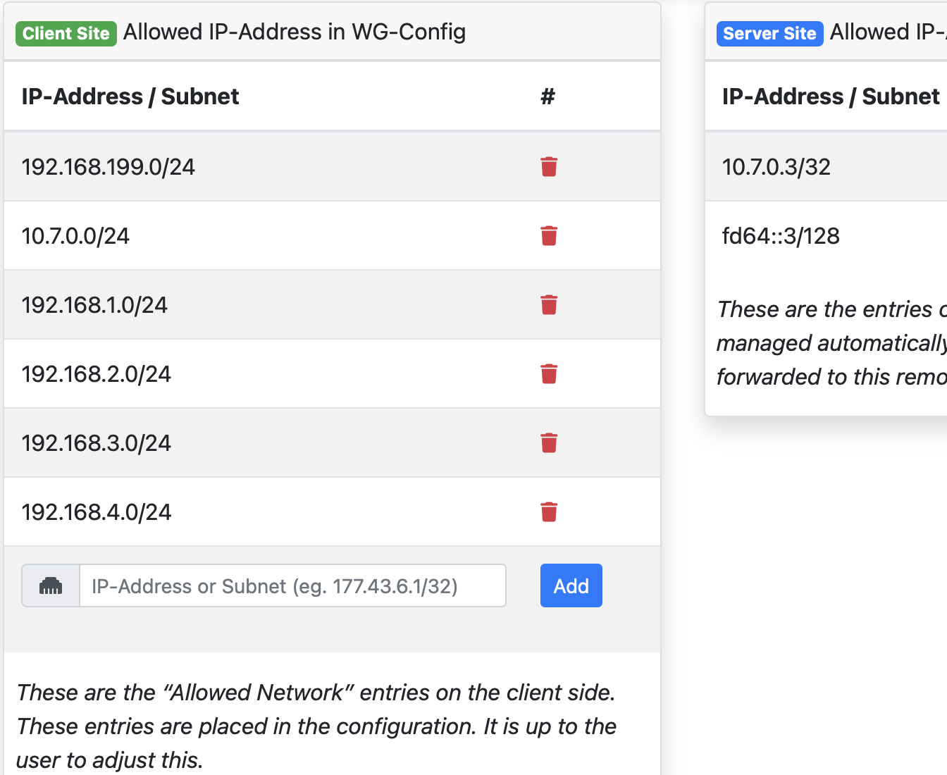This screenshot has height=775, width=947.
Task: Select the 10.7.0.3/32 server entry
Action: (776, 167)
